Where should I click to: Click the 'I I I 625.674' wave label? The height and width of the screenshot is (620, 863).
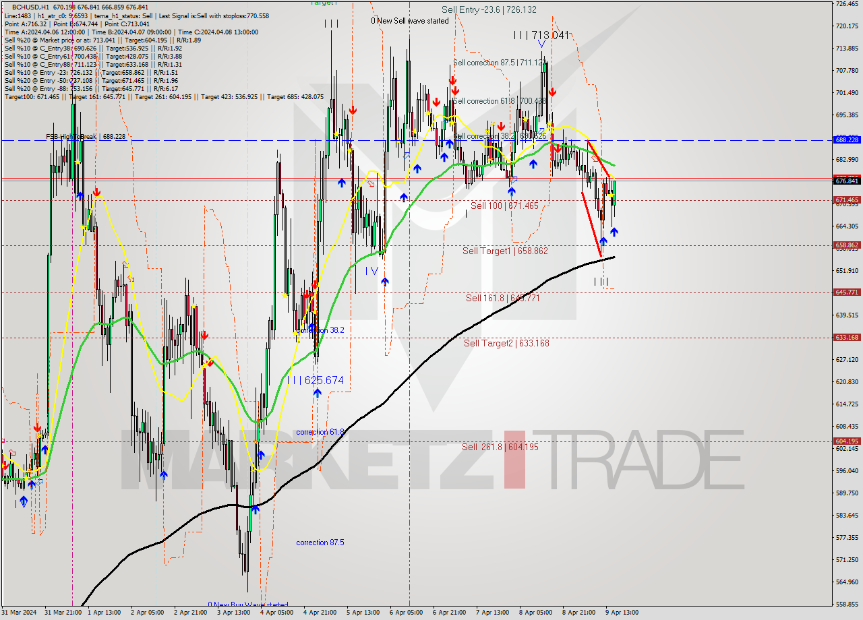coord(316,381)
